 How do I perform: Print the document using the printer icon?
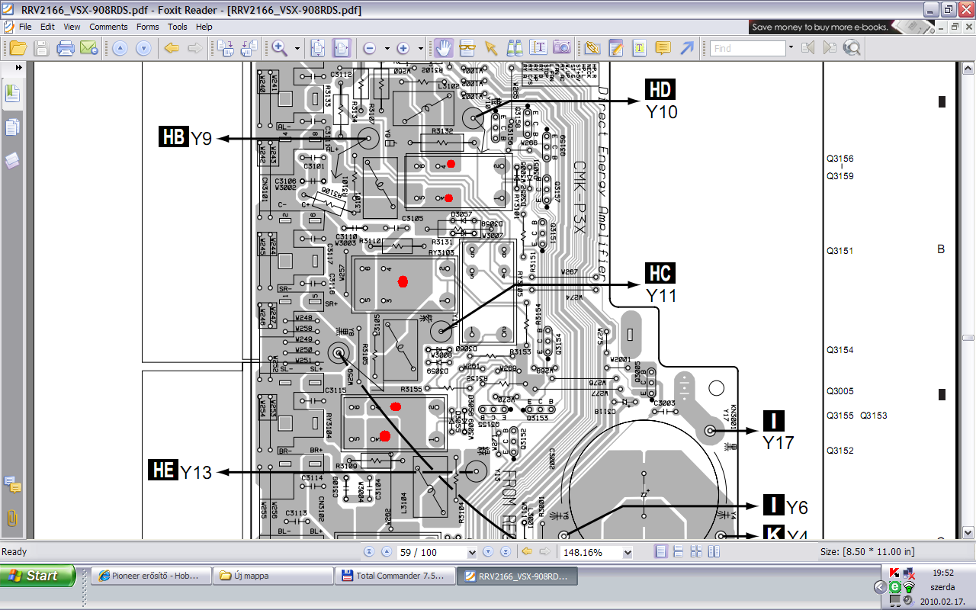(x=65, y=48)
